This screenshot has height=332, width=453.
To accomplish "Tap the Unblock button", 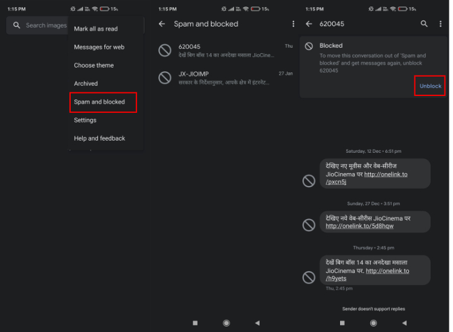I will point(430,86).
